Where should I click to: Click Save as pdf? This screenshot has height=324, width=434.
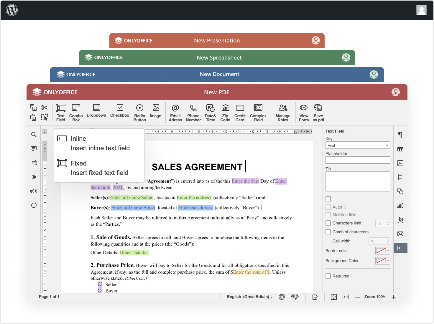(x=318, y=113)
